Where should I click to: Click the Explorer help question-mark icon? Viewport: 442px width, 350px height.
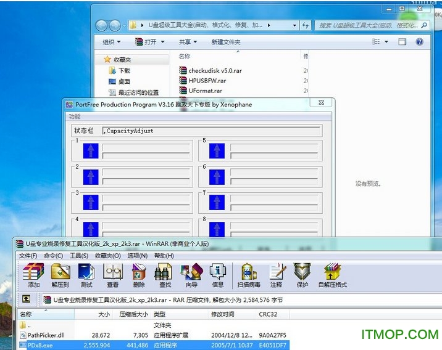[419, 42]
